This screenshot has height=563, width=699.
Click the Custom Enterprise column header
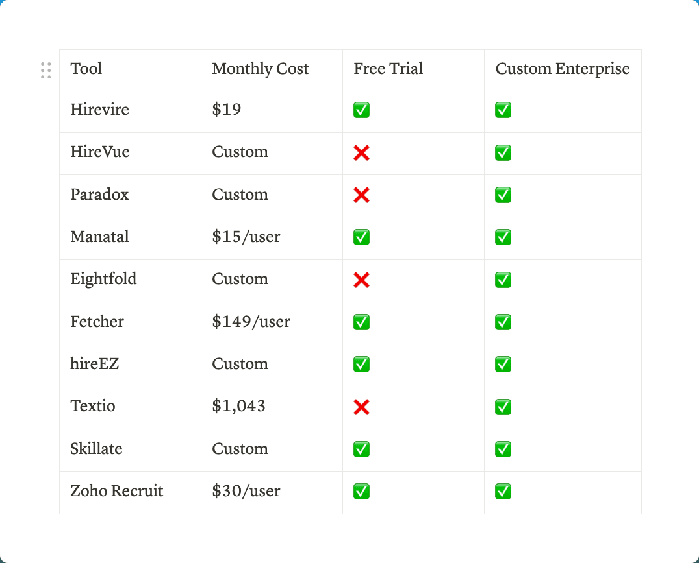(x=563, y=69)
